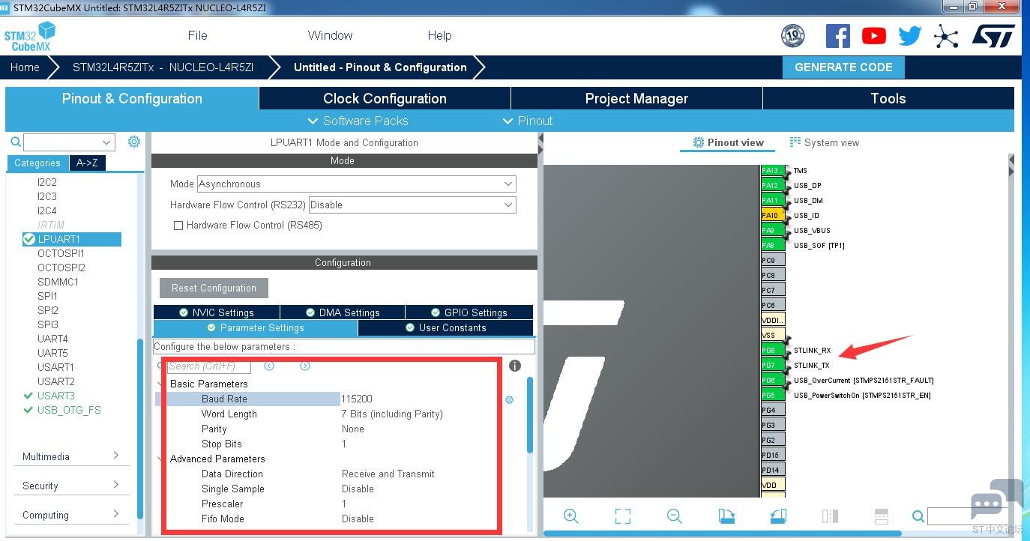Zoom in on the pinout view
This screenshot has height=541, width=1030.
[571, 516]
